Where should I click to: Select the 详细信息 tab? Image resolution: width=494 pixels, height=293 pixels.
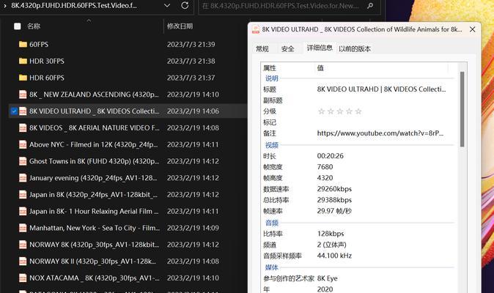tap(320, 48)
